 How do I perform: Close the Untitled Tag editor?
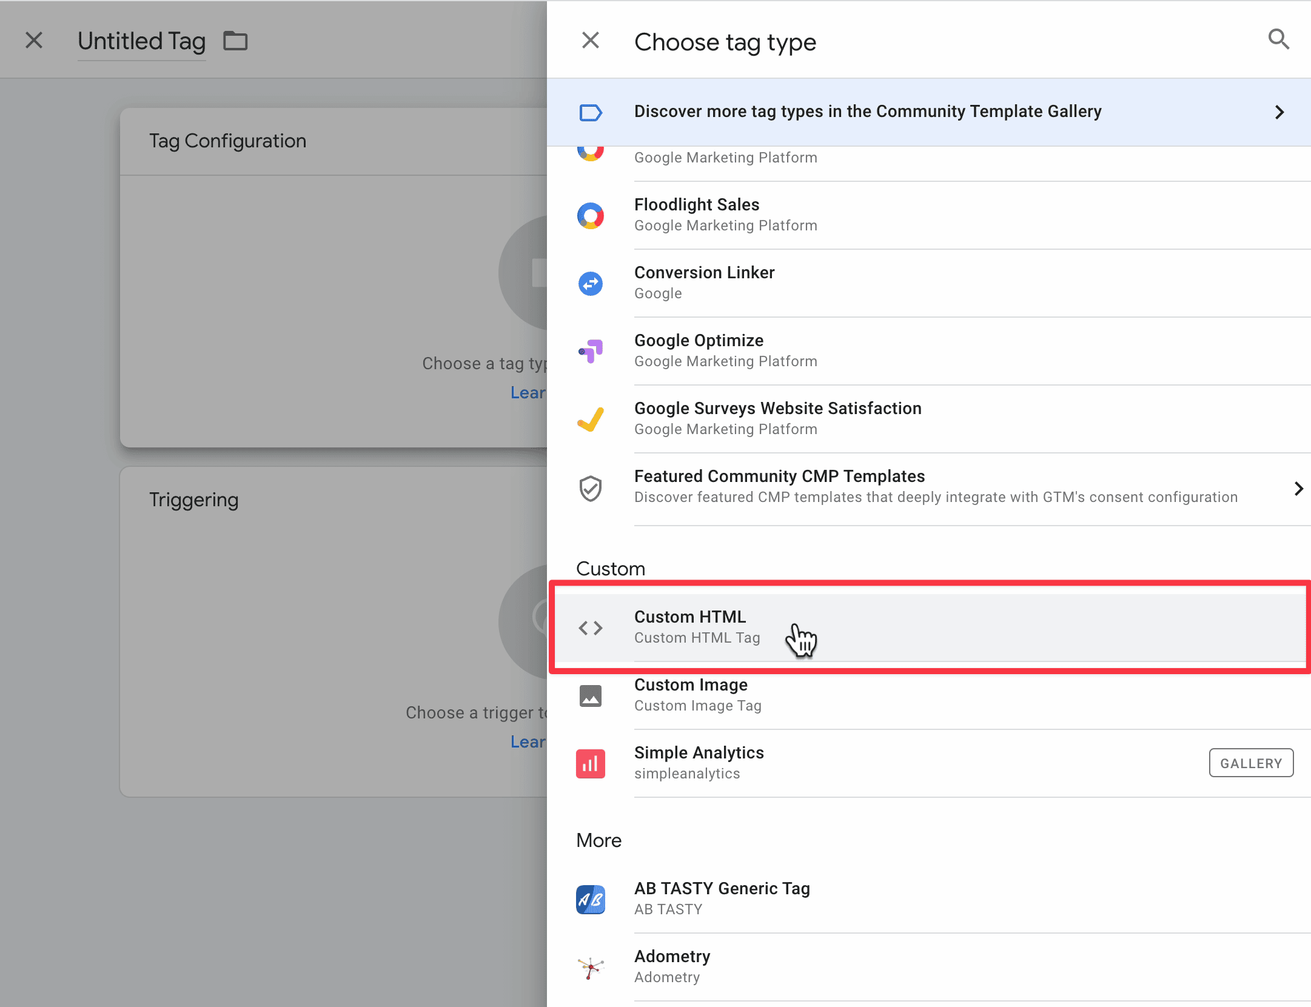[x=34, y=41]
